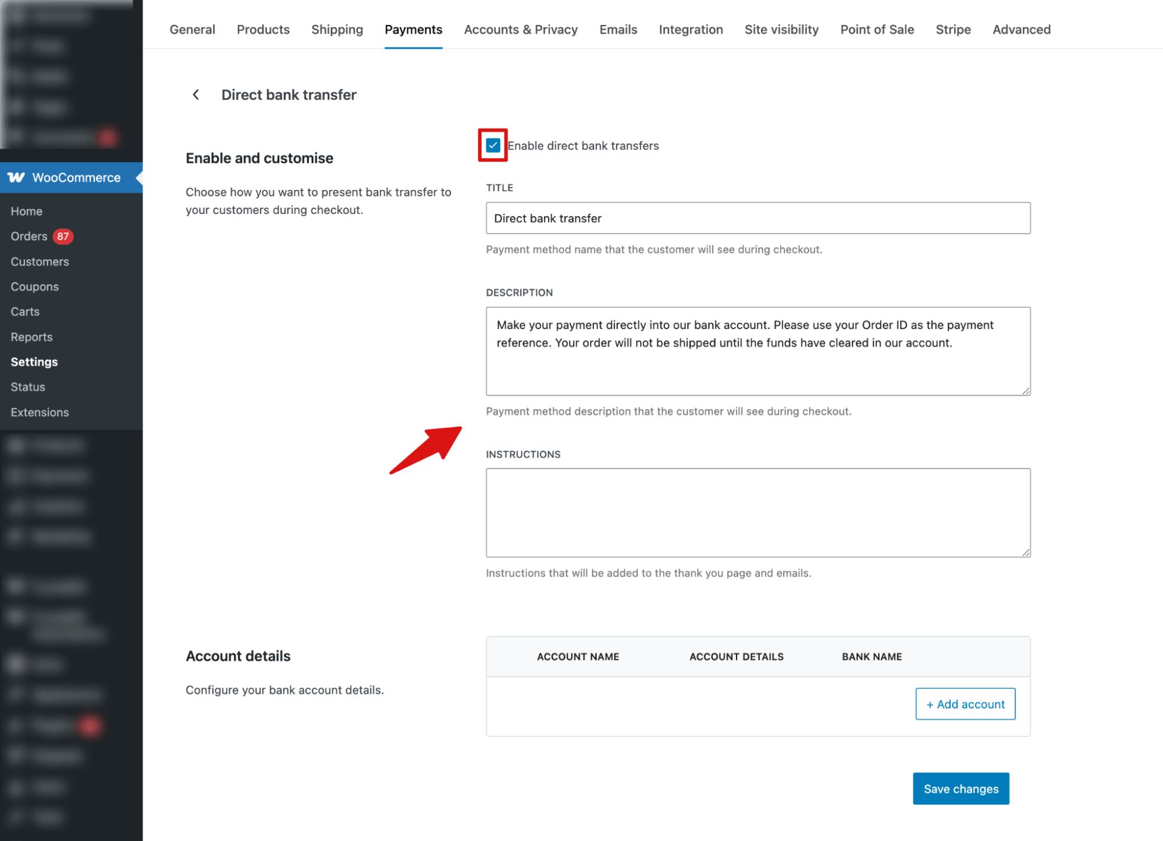Click Save changes
Viewport: 1163px width, 841px height.
coord(961,789)
